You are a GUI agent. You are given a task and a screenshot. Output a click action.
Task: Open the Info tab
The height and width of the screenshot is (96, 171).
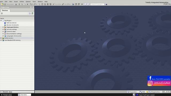[x=144, y=92]
